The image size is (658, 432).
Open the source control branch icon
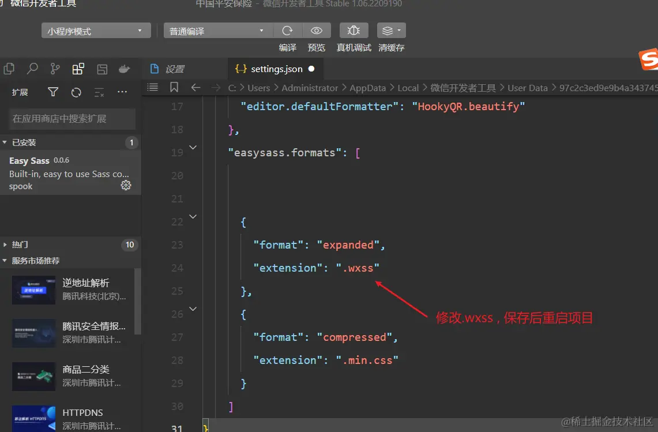click(x=55, y=69)
